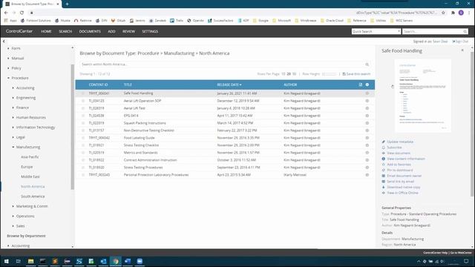Click the top-right search field magnifier icon
This screenshot has width=475, height=267.
tap(465, 31)
